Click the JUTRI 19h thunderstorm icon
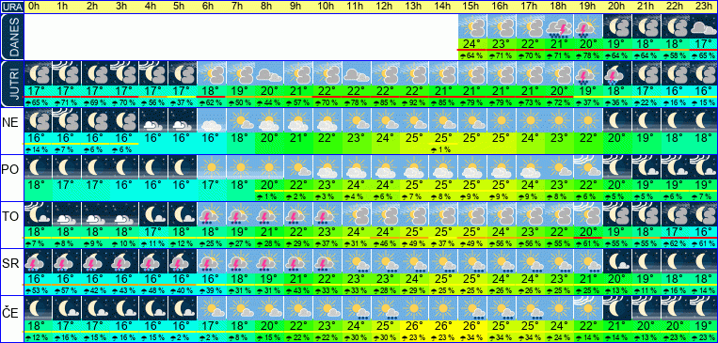The height and width of the screenshot is (343, 718). [587, 73]
